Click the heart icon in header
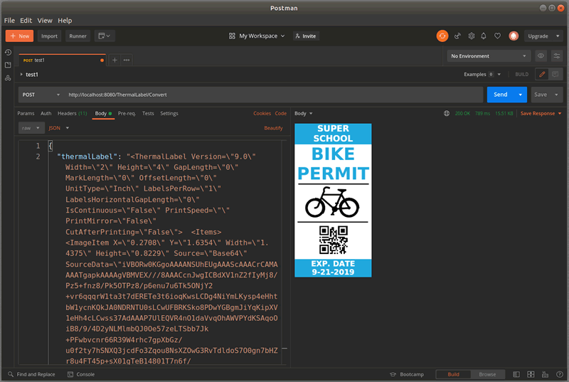The width and height of the screenshot is (569, 382). [x=497, y=36]
